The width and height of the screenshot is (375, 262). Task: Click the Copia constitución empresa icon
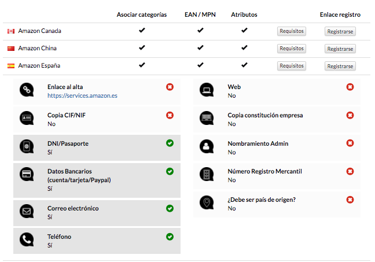tap(207, 118)
